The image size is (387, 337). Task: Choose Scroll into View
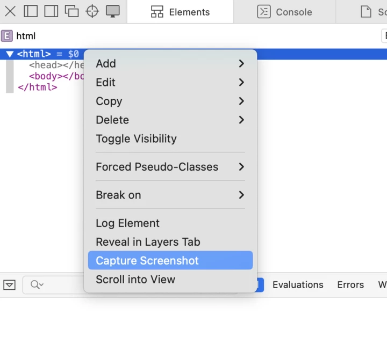170,280
